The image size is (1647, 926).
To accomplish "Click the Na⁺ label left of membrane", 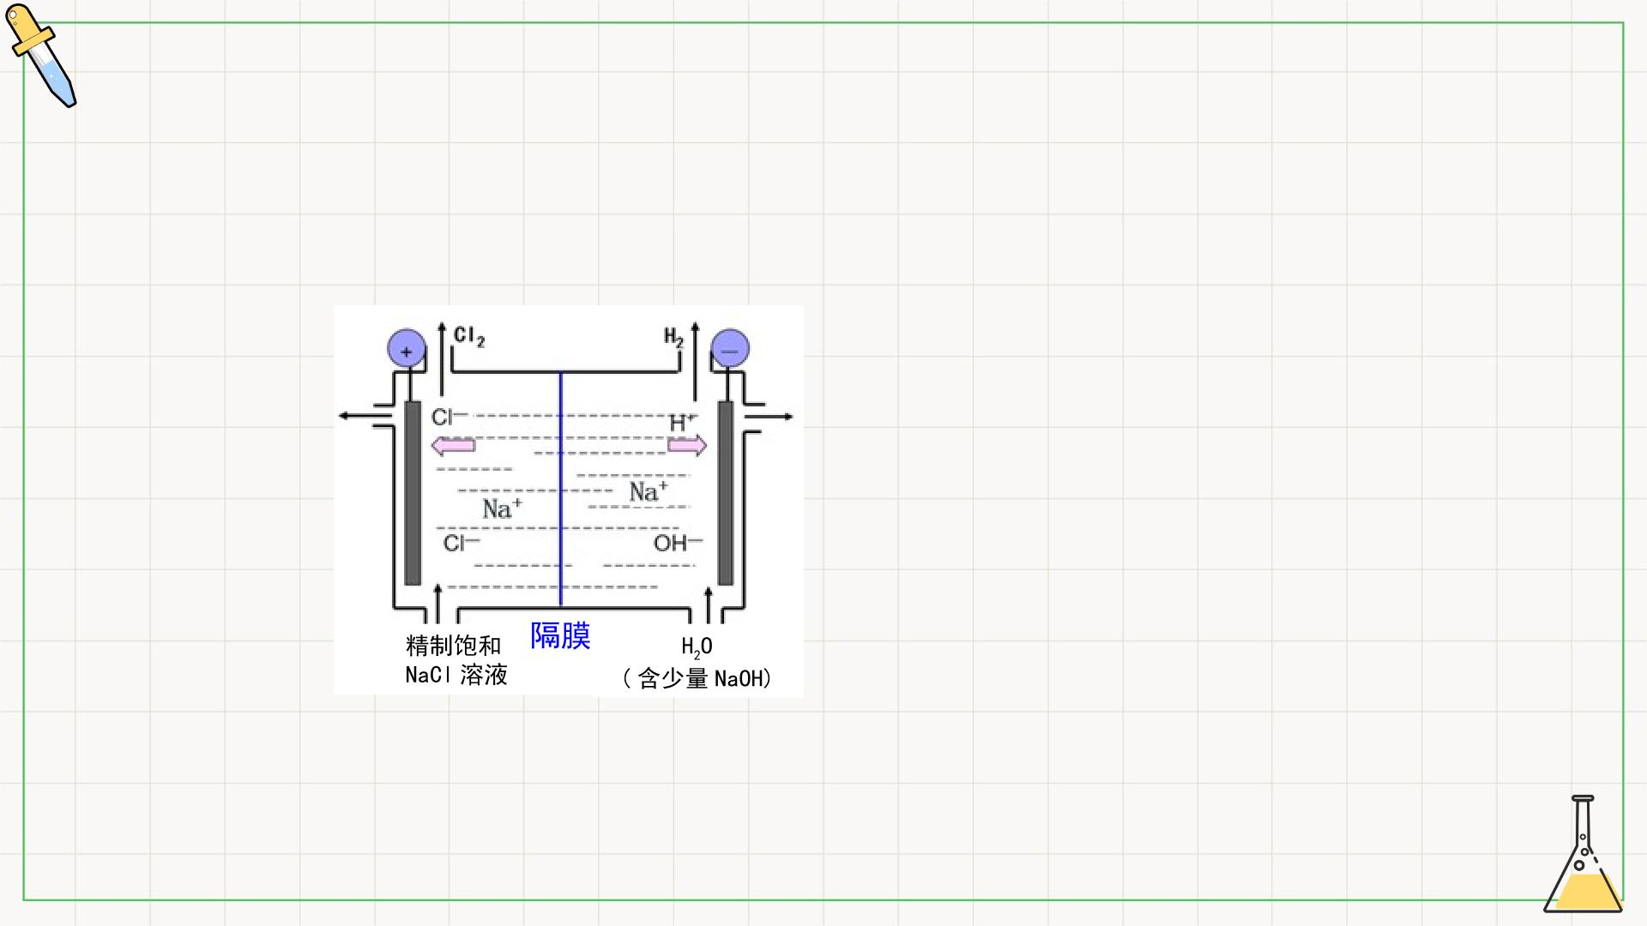I will 502,508.
